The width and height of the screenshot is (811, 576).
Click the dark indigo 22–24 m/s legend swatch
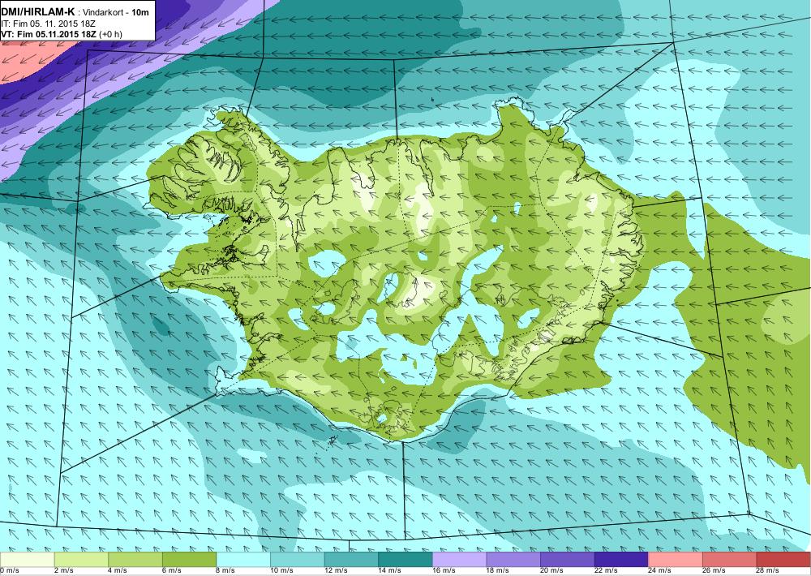tap(621, 560)
